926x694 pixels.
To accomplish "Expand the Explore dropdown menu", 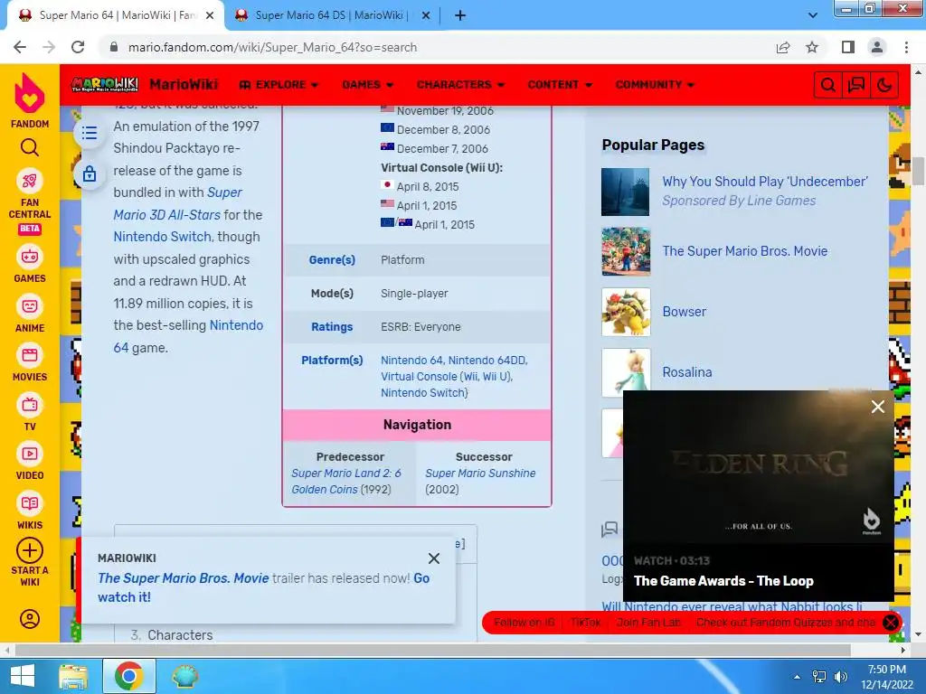I will click(279, 85).
